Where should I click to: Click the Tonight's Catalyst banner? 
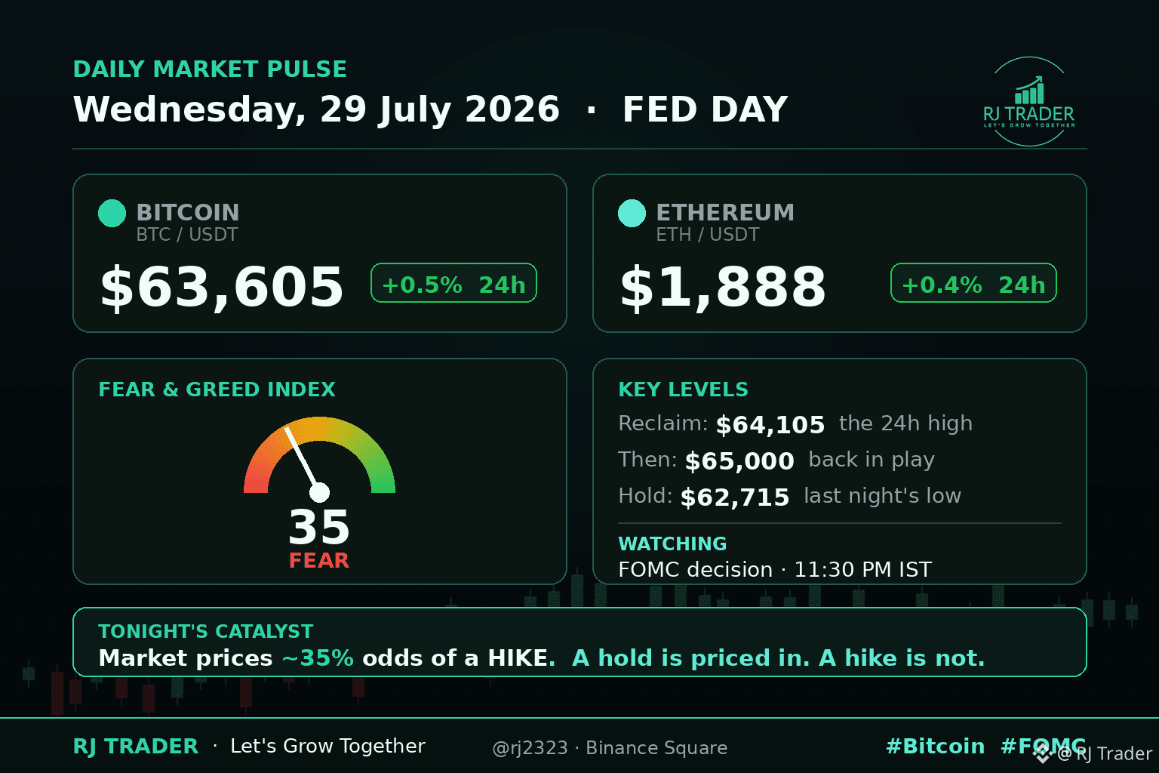click(579, 642)
